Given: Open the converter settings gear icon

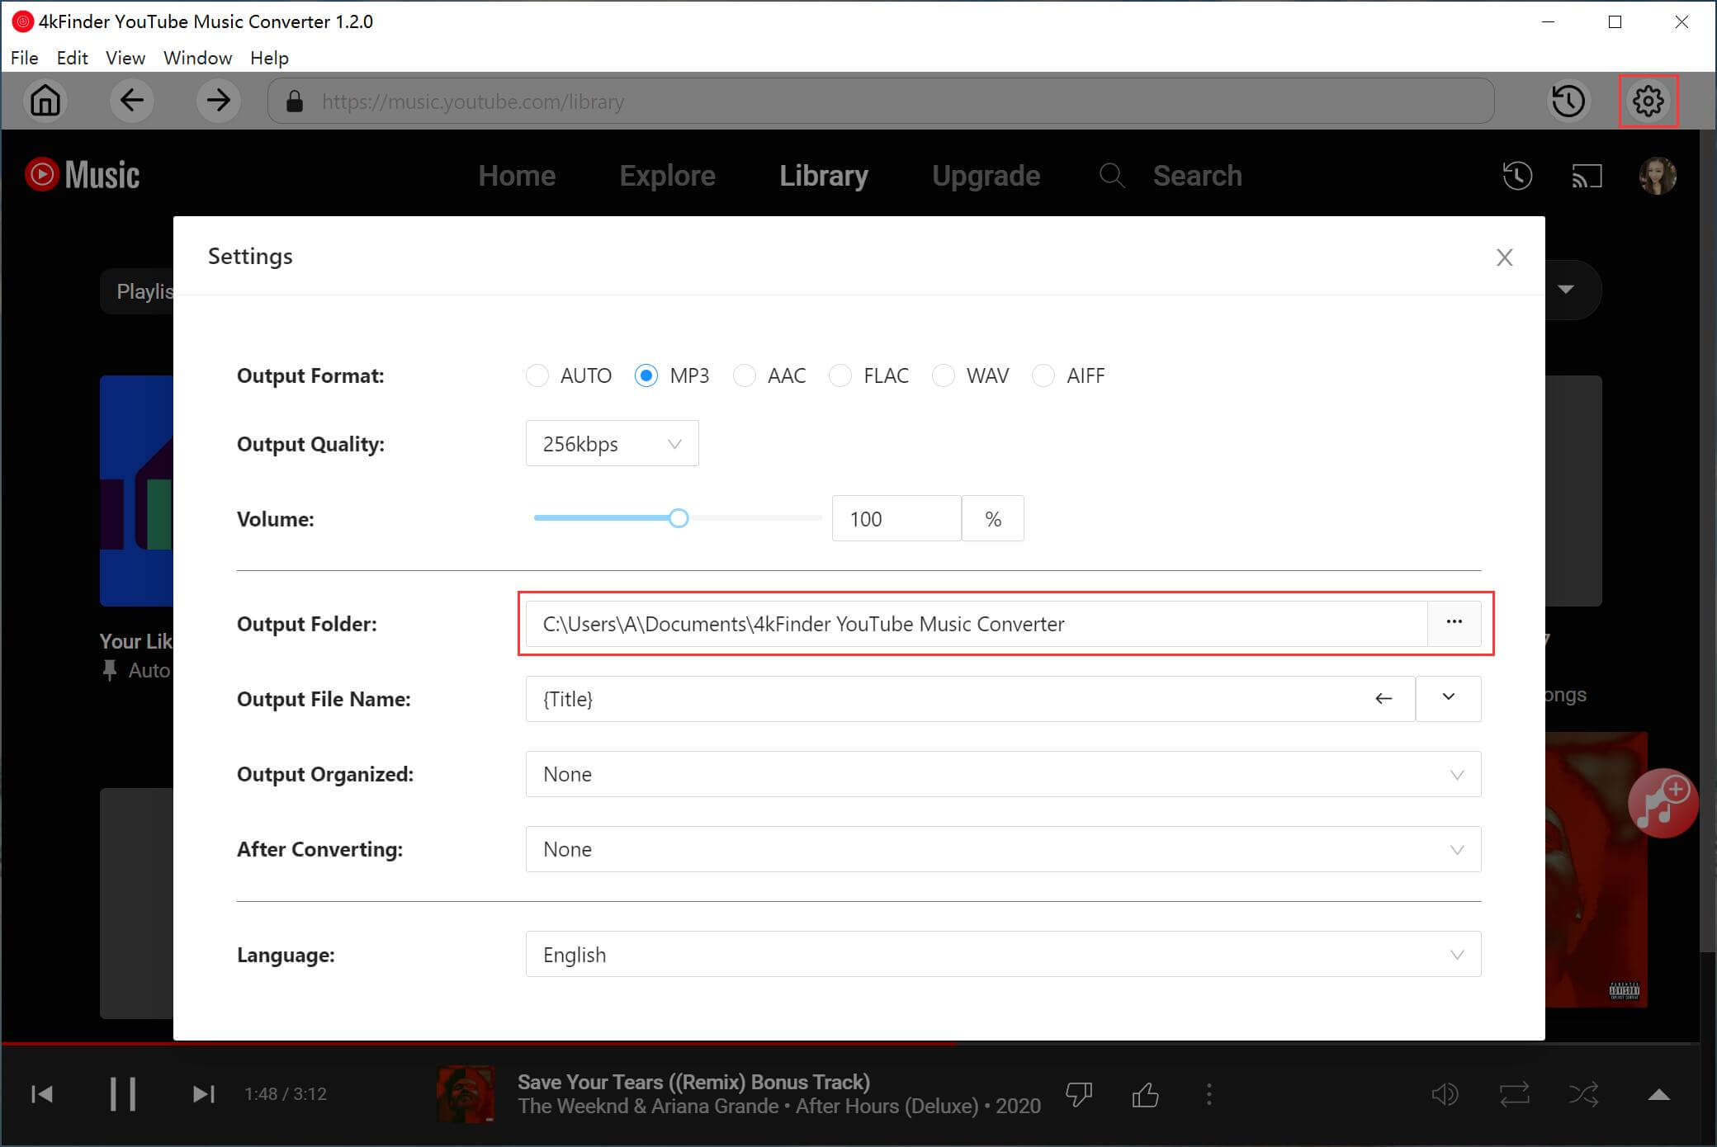Looking at the screenshot, I should 1648,101.
